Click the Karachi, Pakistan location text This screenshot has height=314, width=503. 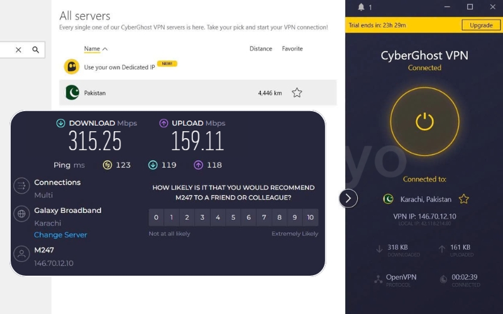pos(426,199)
